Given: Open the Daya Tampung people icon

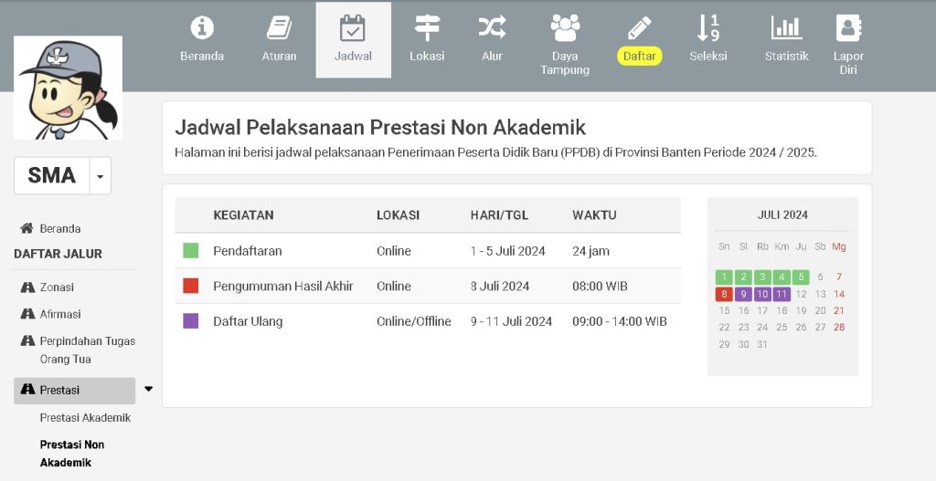Looking at the screenshot, I should [x=565, y=28].
